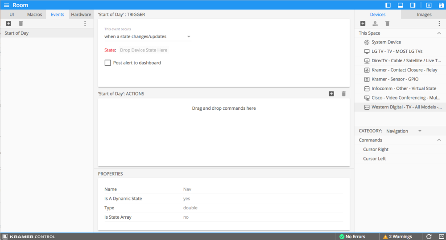Click the Cisco Video Conferencing icon
This screenshot has height=240, width=446.
[367, 98]
